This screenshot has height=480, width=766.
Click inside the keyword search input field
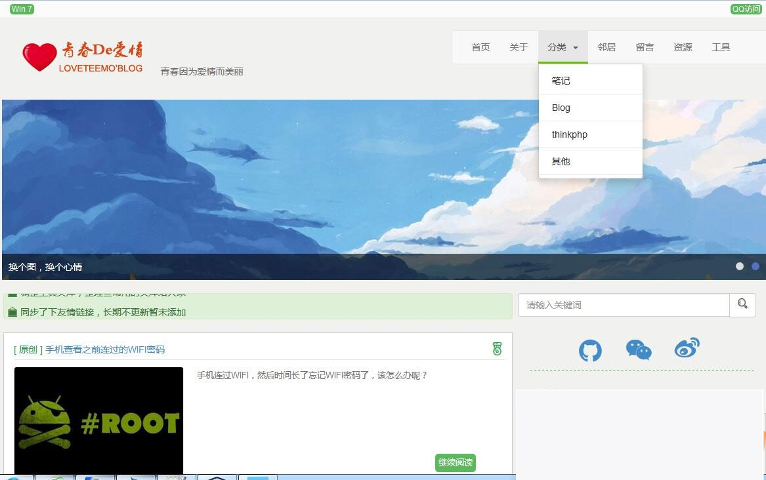[x=622, y=304]
